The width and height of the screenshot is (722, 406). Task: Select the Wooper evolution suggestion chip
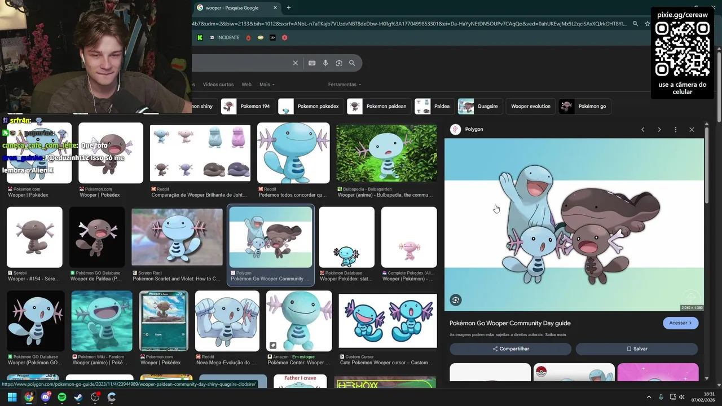tap(530, 106)
